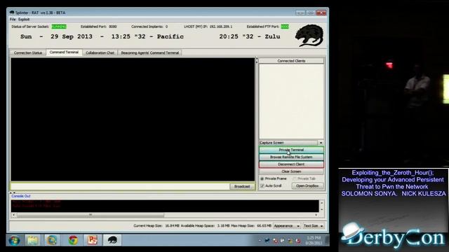Open PowerPoint from the taskbar

[x=92, y=240]
